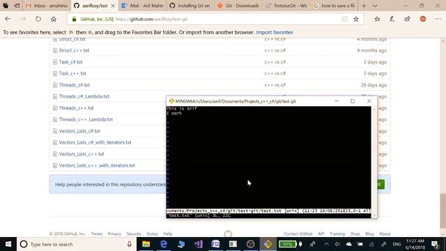The height and width of the screenshot is (251, 446).
Task: Add this page to favorites
Action: click(x=356, y=19)
